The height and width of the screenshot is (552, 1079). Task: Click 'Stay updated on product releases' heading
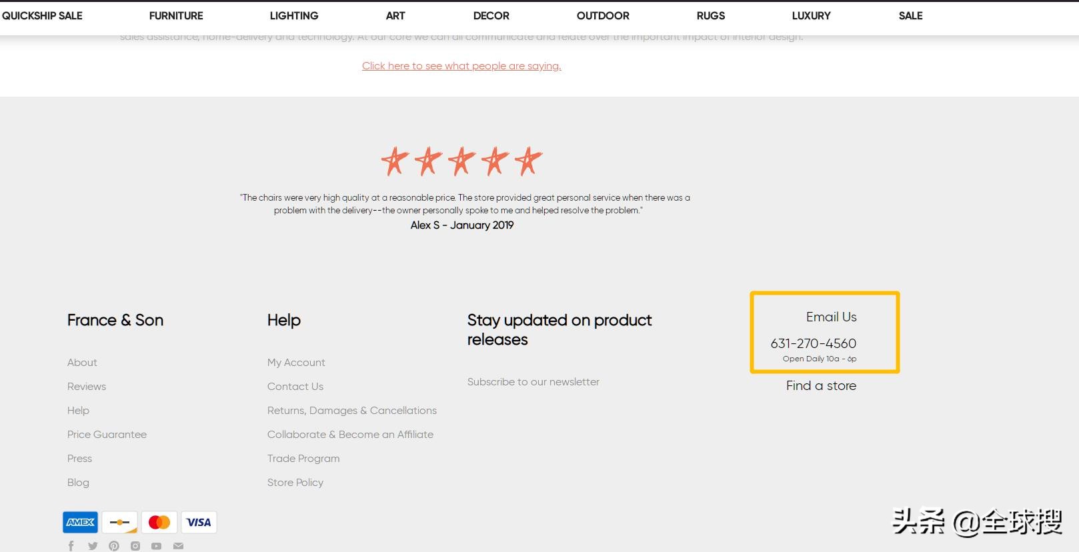(560, 329)
